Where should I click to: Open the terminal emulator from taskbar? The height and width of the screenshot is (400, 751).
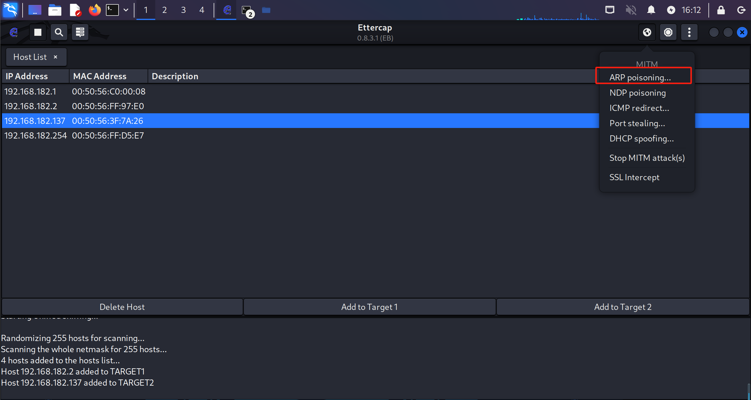tap(112, 10)
